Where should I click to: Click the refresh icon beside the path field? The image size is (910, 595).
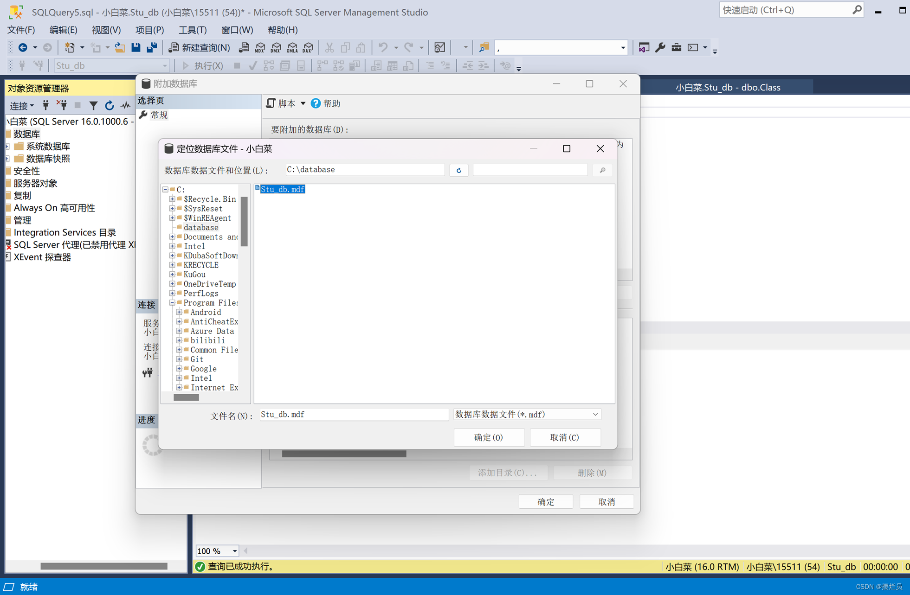click(458, 170)
